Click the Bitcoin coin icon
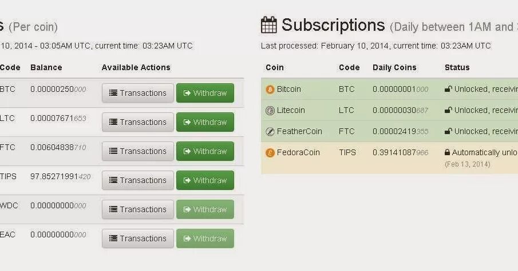 click(270, 89)
